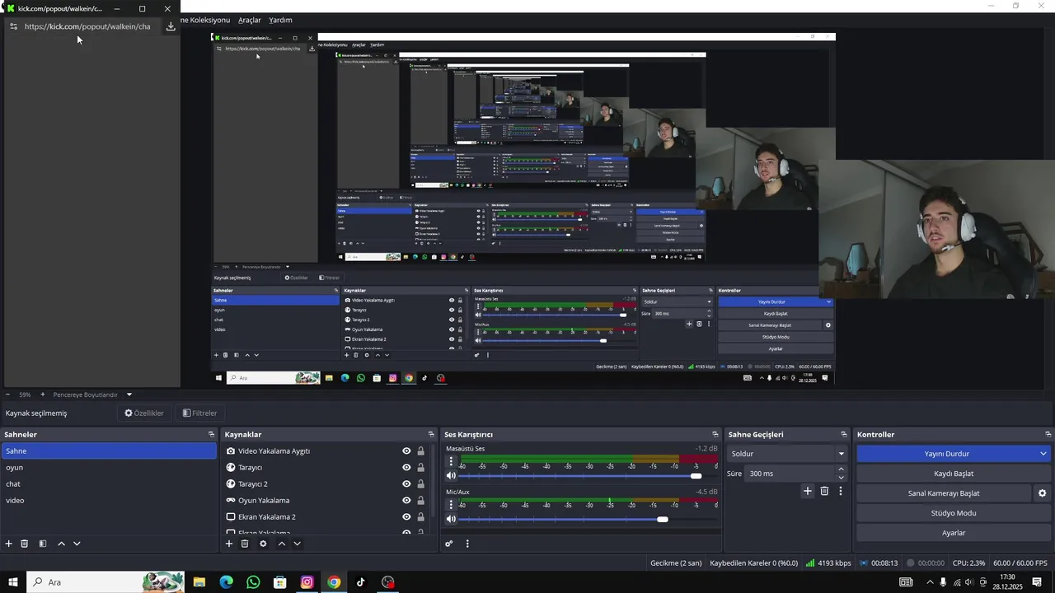The height and width of the screenshot is (593, 1055).
Task: Toggle lock on Video Yakalama Aygıtı source
Action: [420, 451]
